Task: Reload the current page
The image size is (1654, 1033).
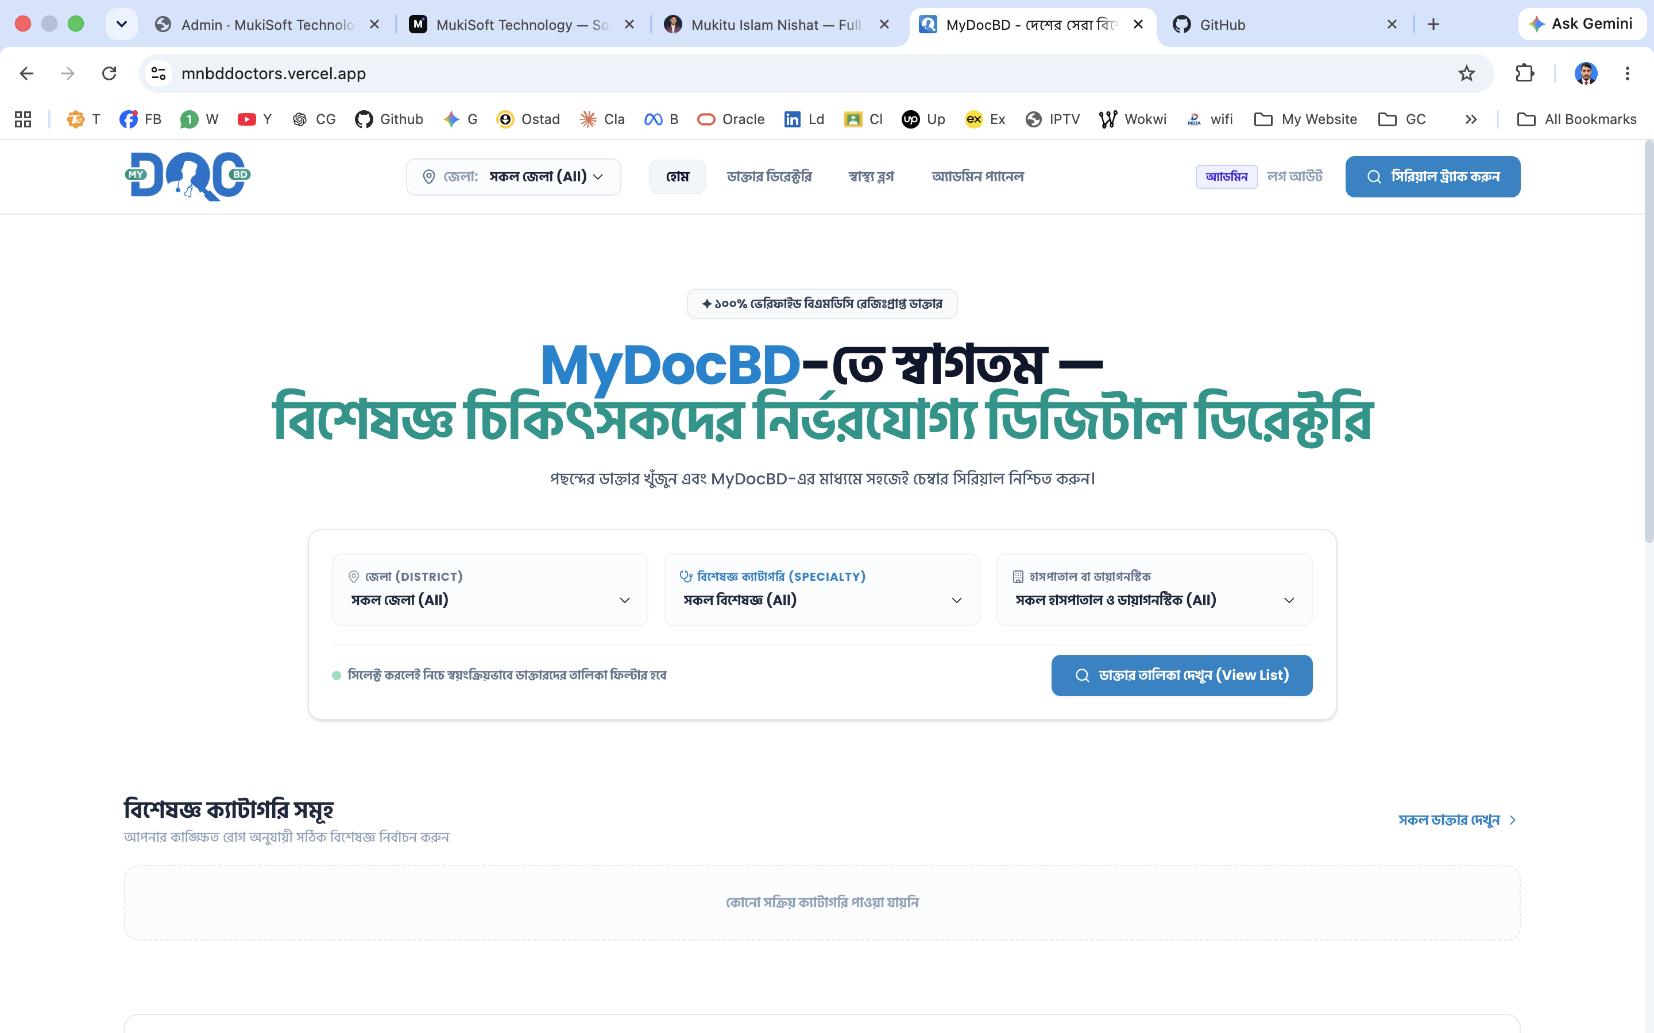Action: [109, 73]
